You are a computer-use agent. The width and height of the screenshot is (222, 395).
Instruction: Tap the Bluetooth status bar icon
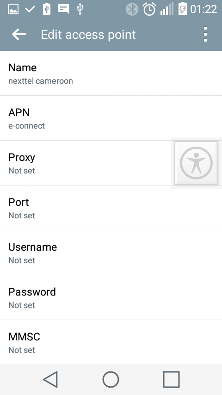pyautogui.click(x=132, y=9)
